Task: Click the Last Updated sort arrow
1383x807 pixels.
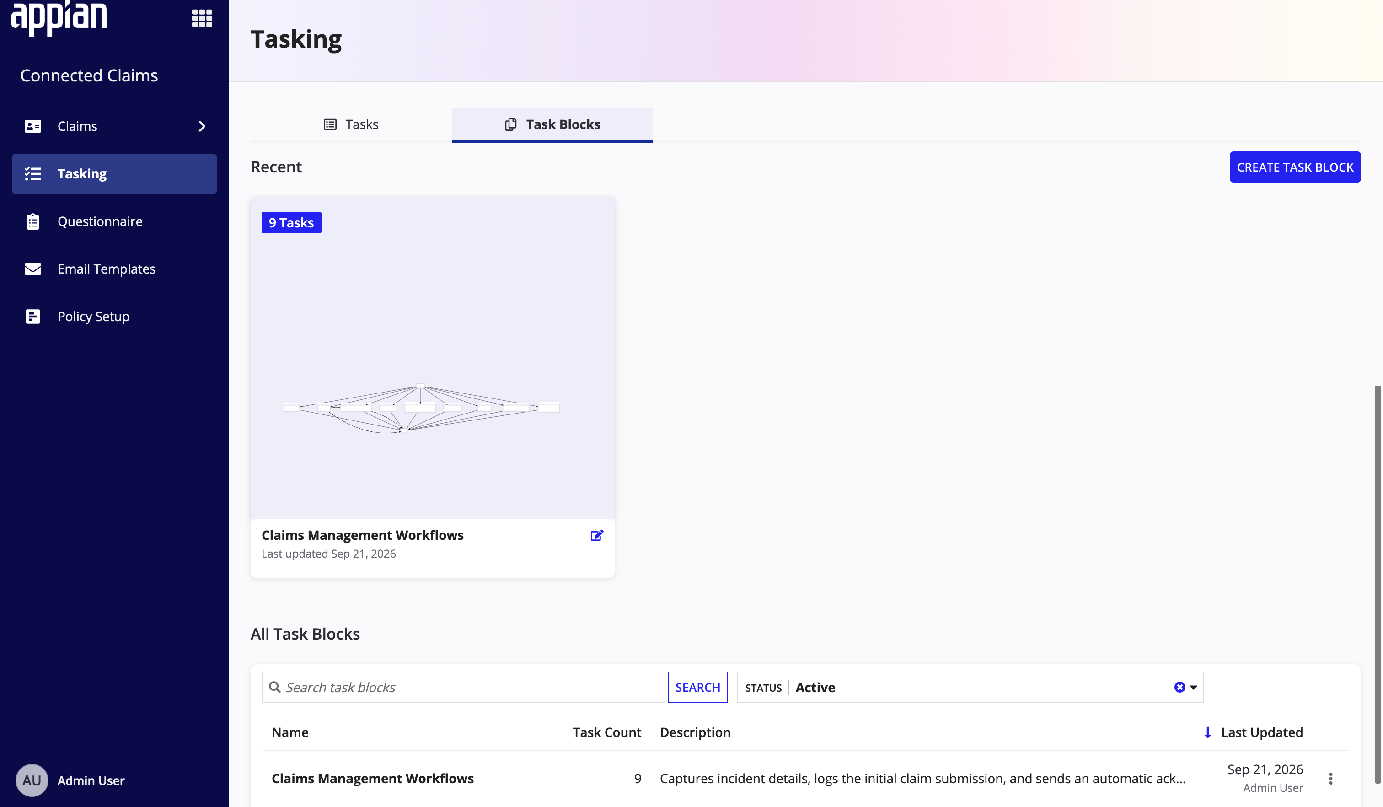Action: click(1208, 732)
